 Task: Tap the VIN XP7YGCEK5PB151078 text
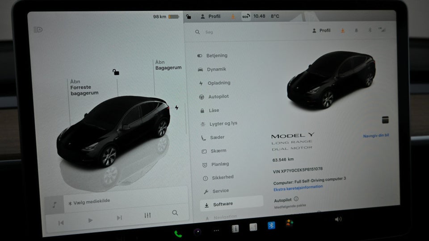[298, 170]
